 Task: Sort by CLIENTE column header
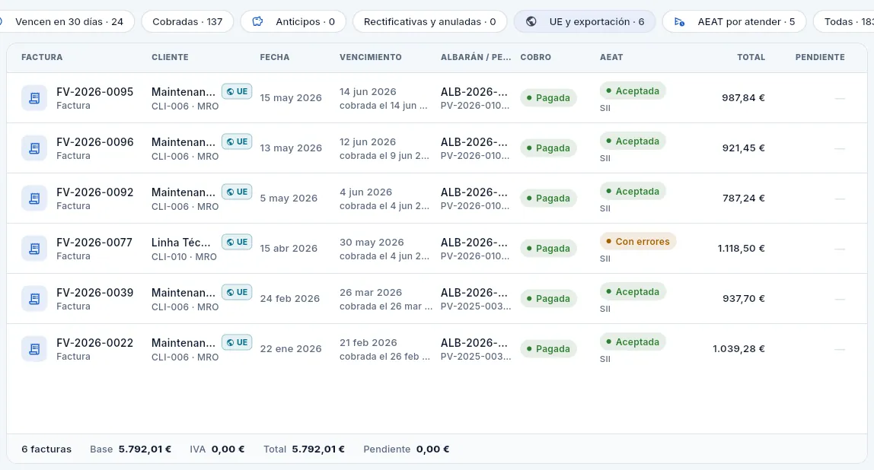[170, 57]
